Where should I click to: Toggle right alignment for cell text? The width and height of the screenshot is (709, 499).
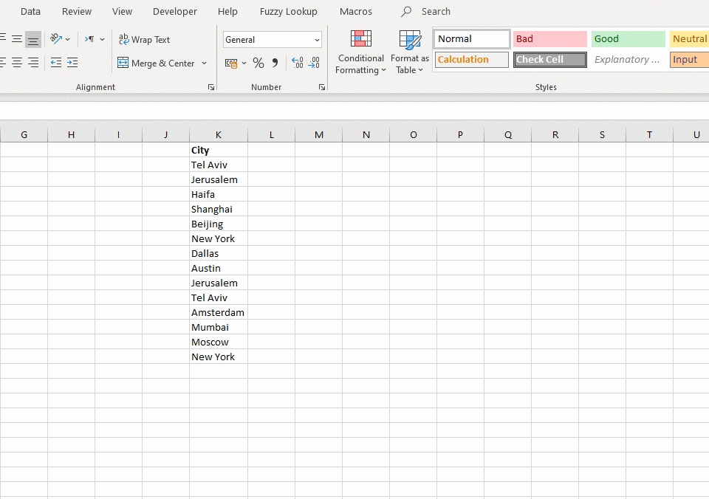tap(33, 63)
